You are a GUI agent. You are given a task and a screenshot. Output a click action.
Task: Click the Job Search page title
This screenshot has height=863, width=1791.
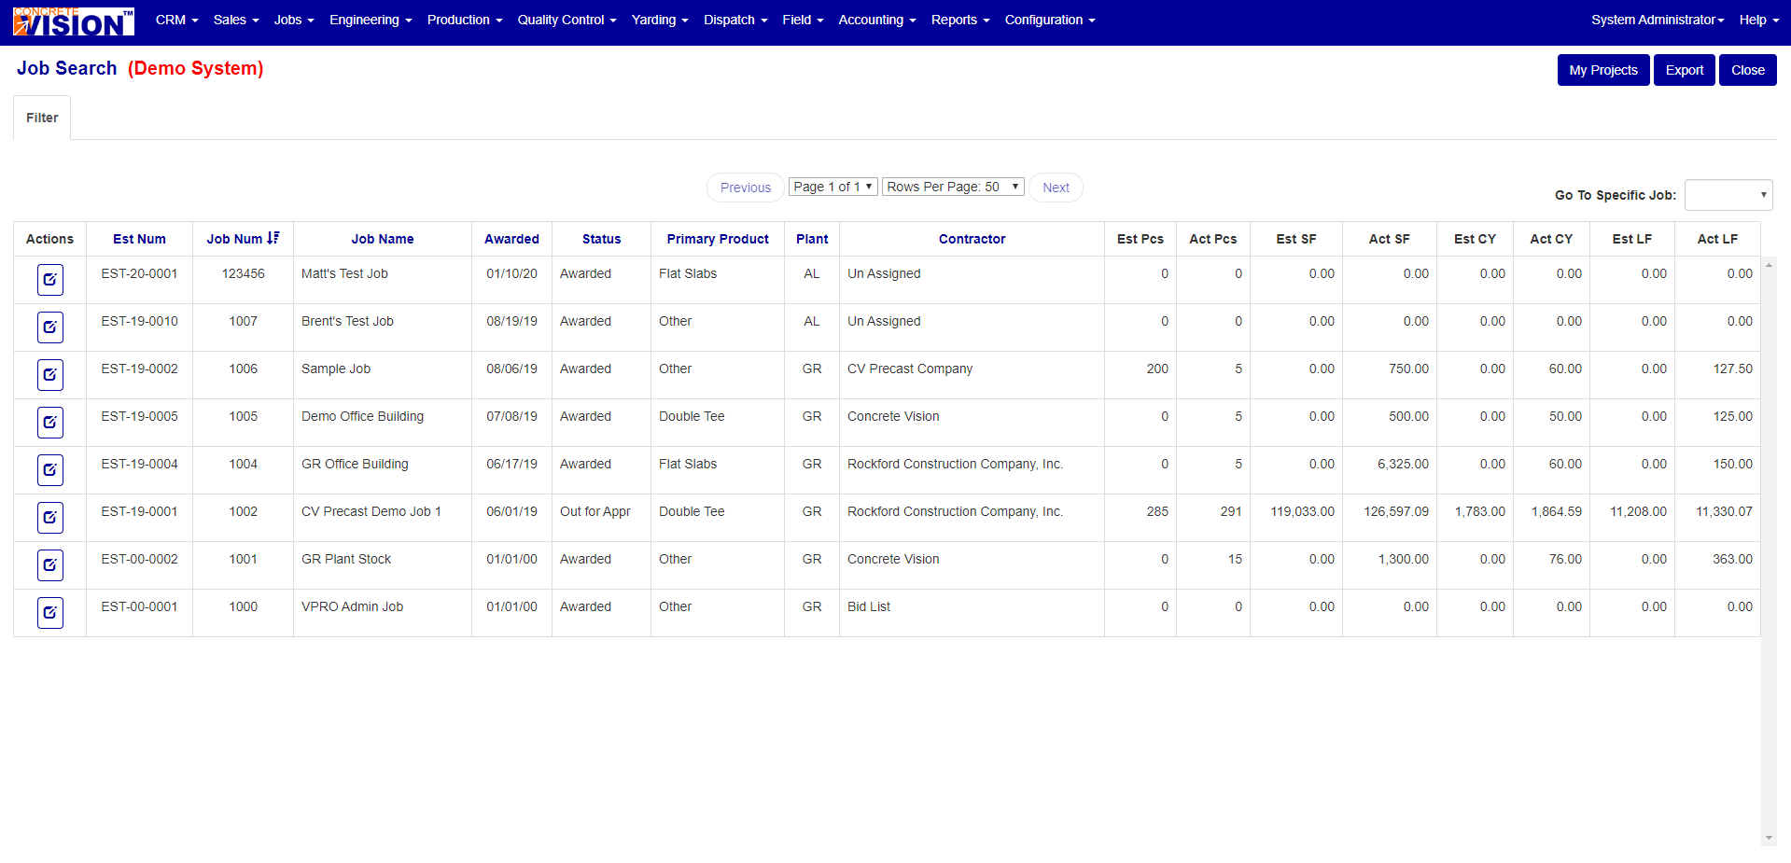pyautogui.click(x=66, y=68)
